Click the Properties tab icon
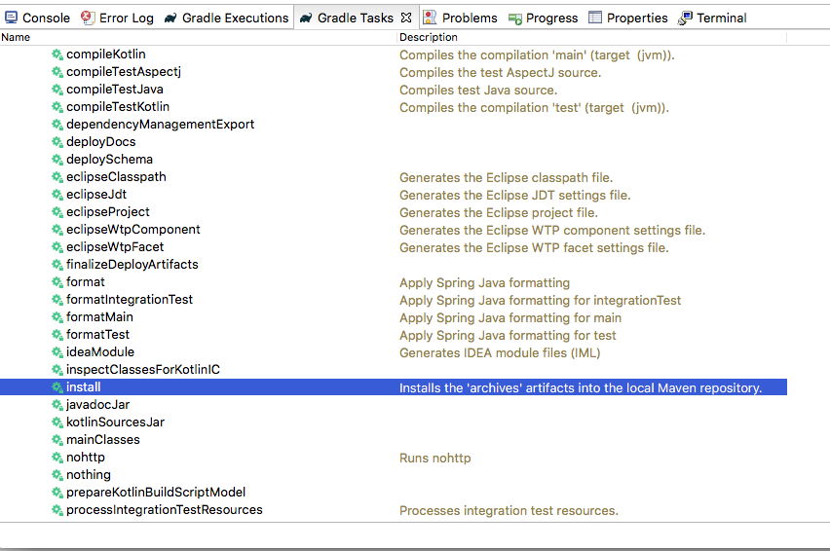The height and width of the screenshot is (551, 830). [595, 18]
